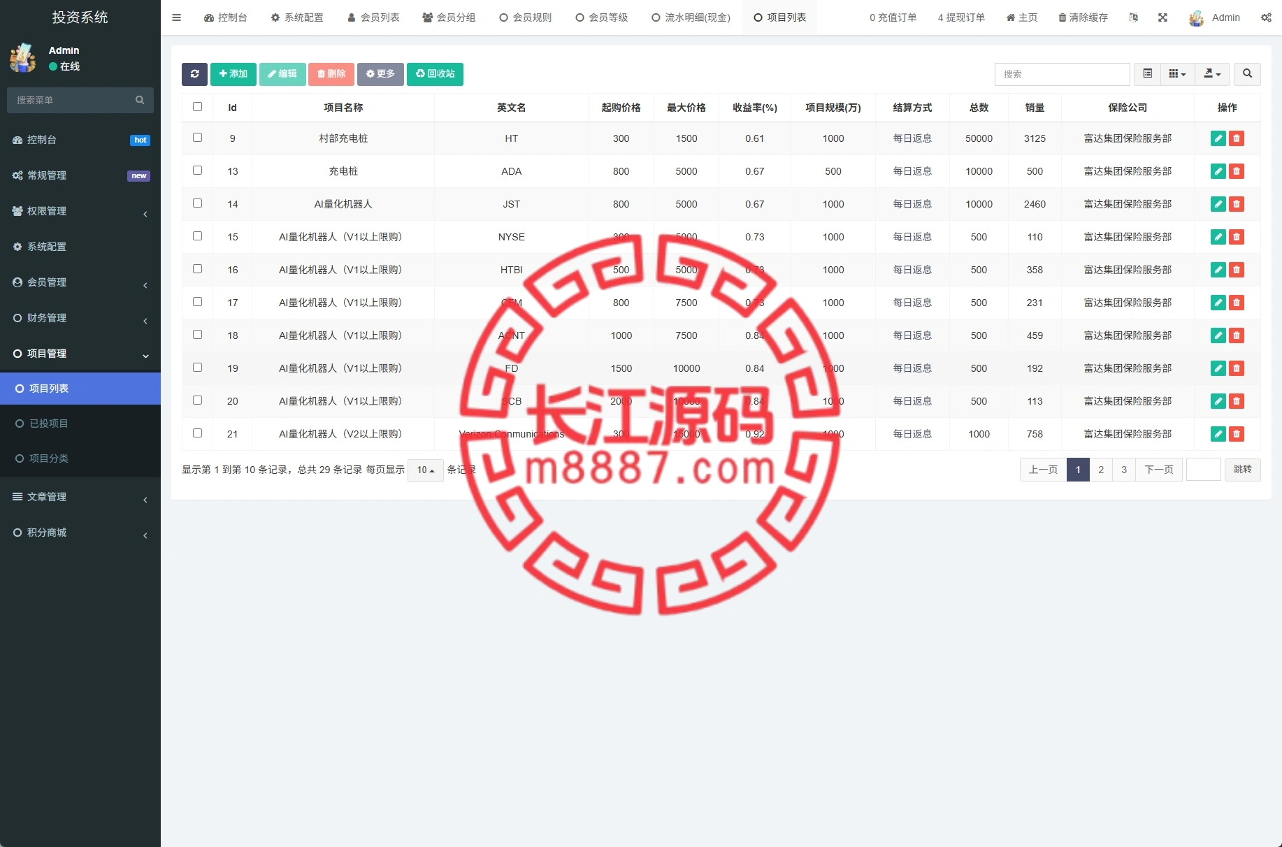
Task: Open 项目分类 in sidebar
Action: point(80,458)
